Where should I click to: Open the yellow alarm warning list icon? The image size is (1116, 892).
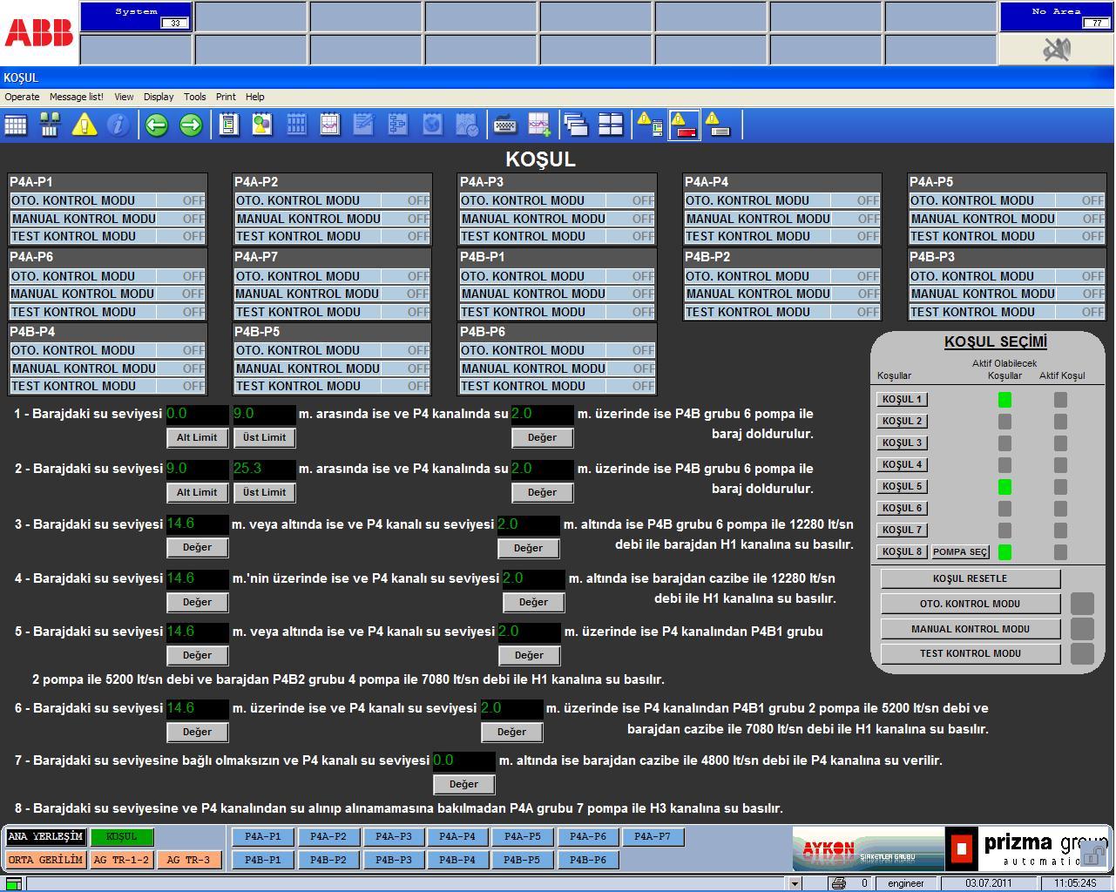pyautogui.click(x=85, y=125)
